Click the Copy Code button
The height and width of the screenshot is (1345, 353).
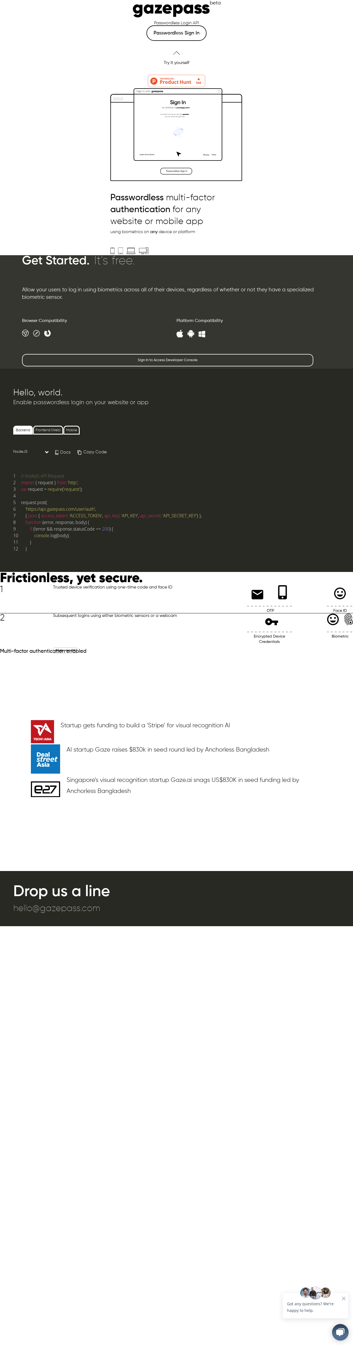[92, 452]
